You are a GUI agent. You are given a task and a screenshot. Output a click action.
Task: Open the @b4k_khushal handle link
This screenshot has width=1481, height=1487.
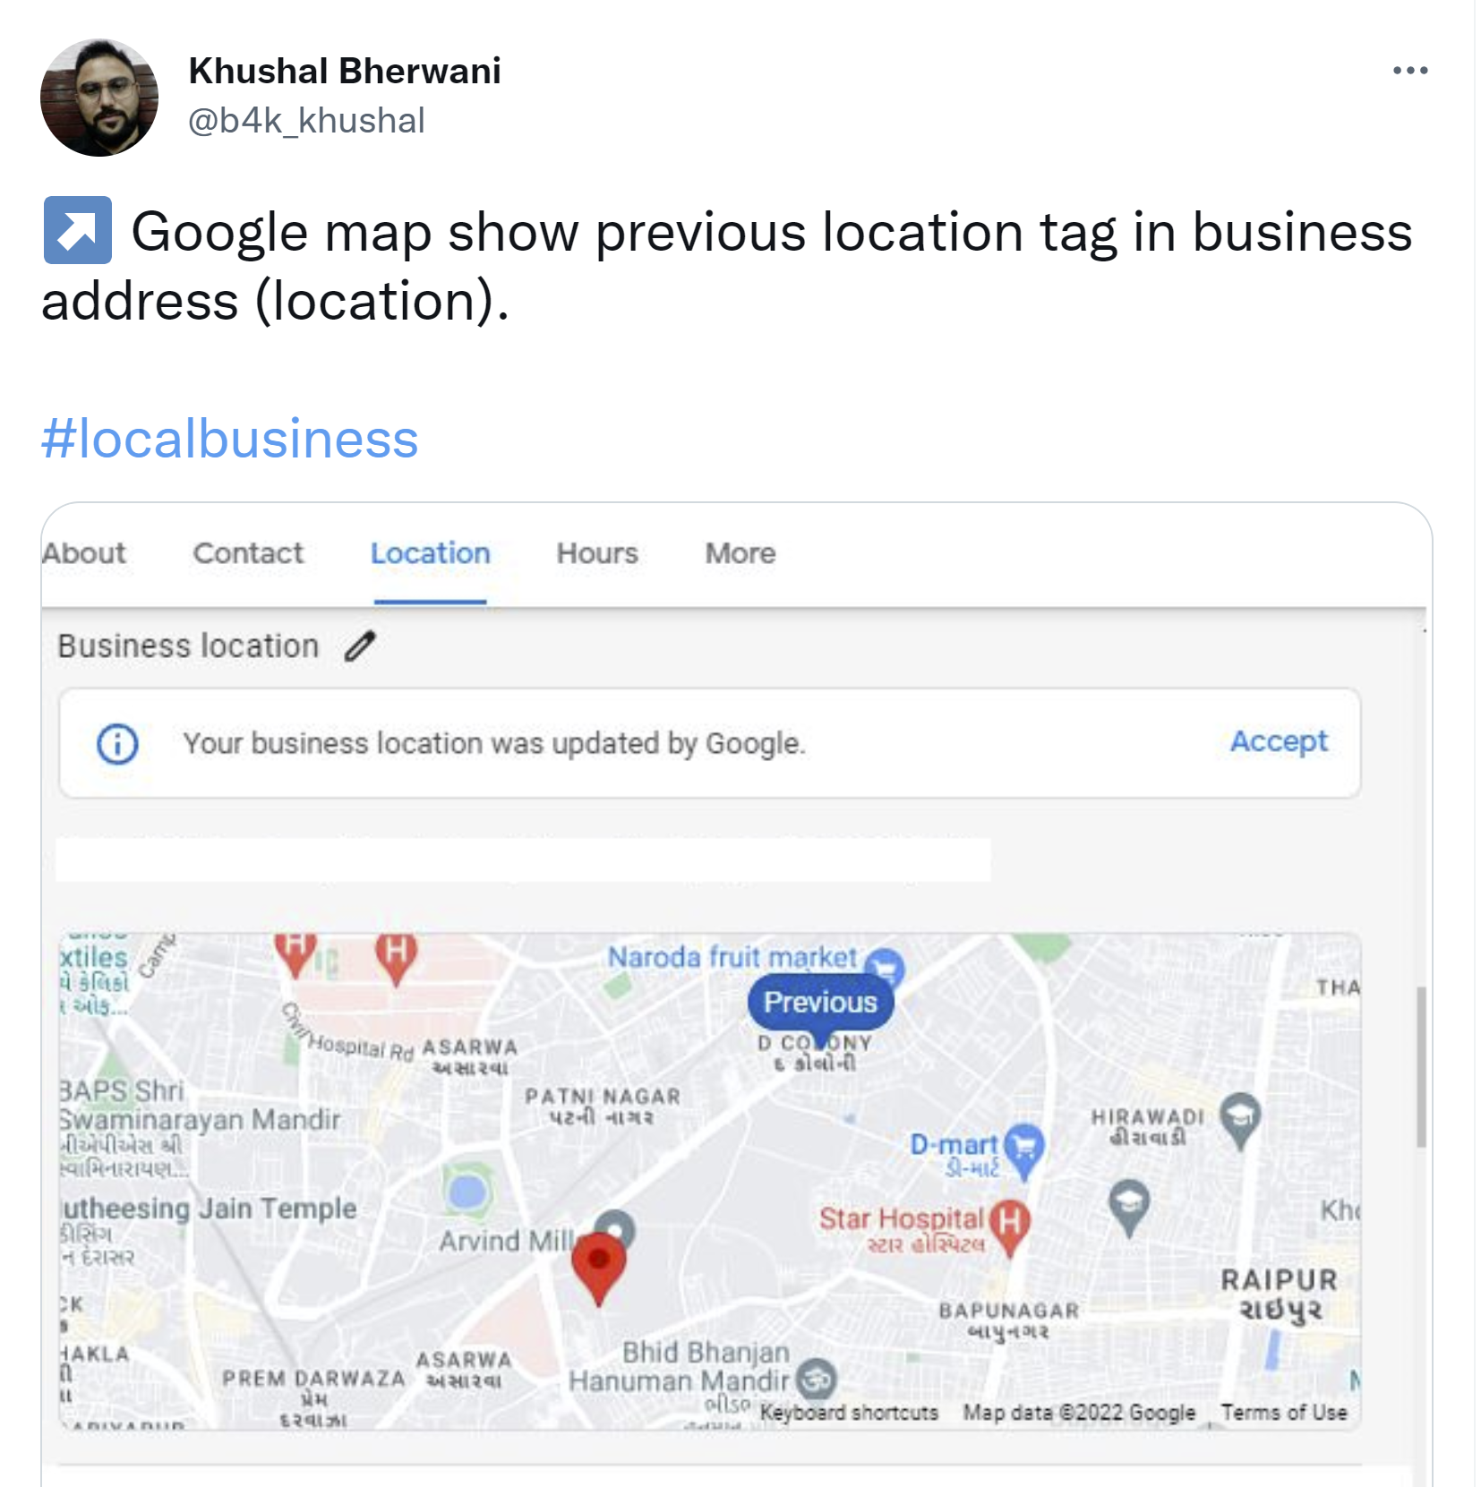click(306, 120)
